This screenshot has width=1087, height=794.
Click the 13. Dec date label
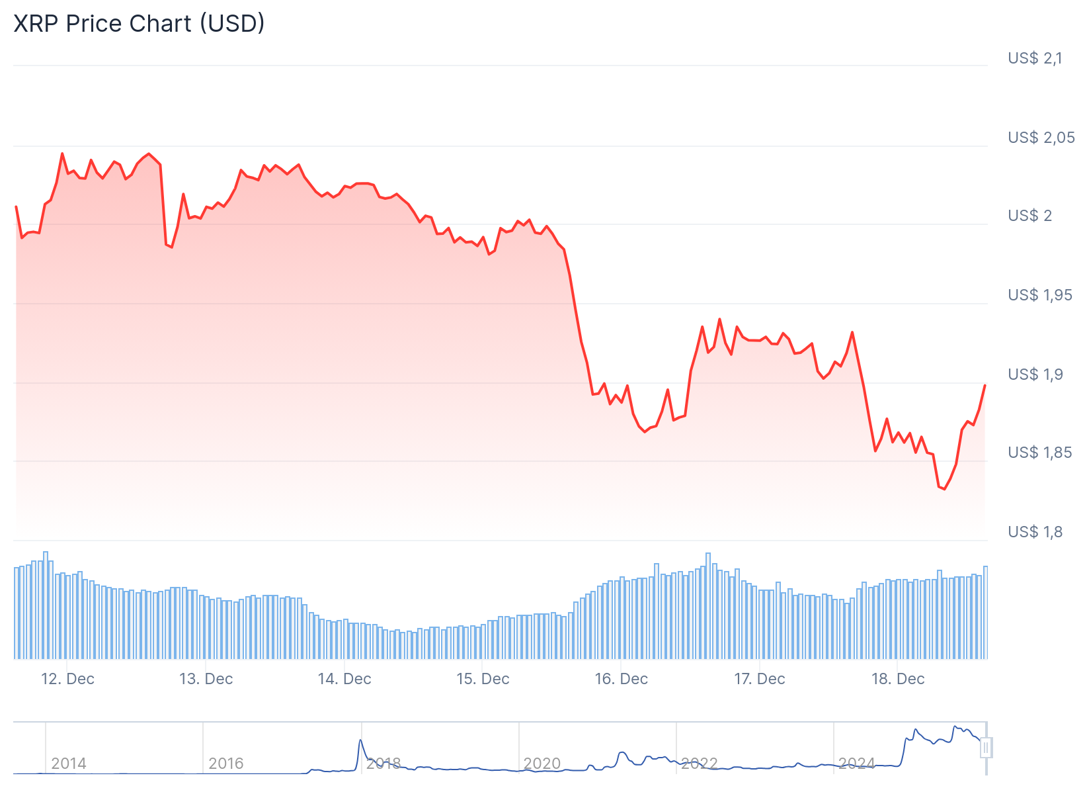click(206, 679)
